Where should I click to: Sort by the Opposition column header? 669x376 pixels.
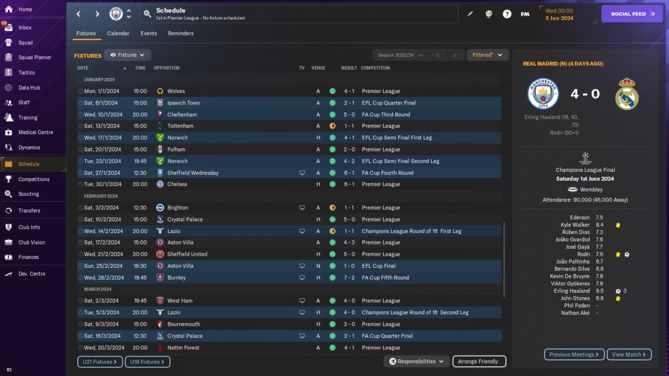click(x=166, y=68)
